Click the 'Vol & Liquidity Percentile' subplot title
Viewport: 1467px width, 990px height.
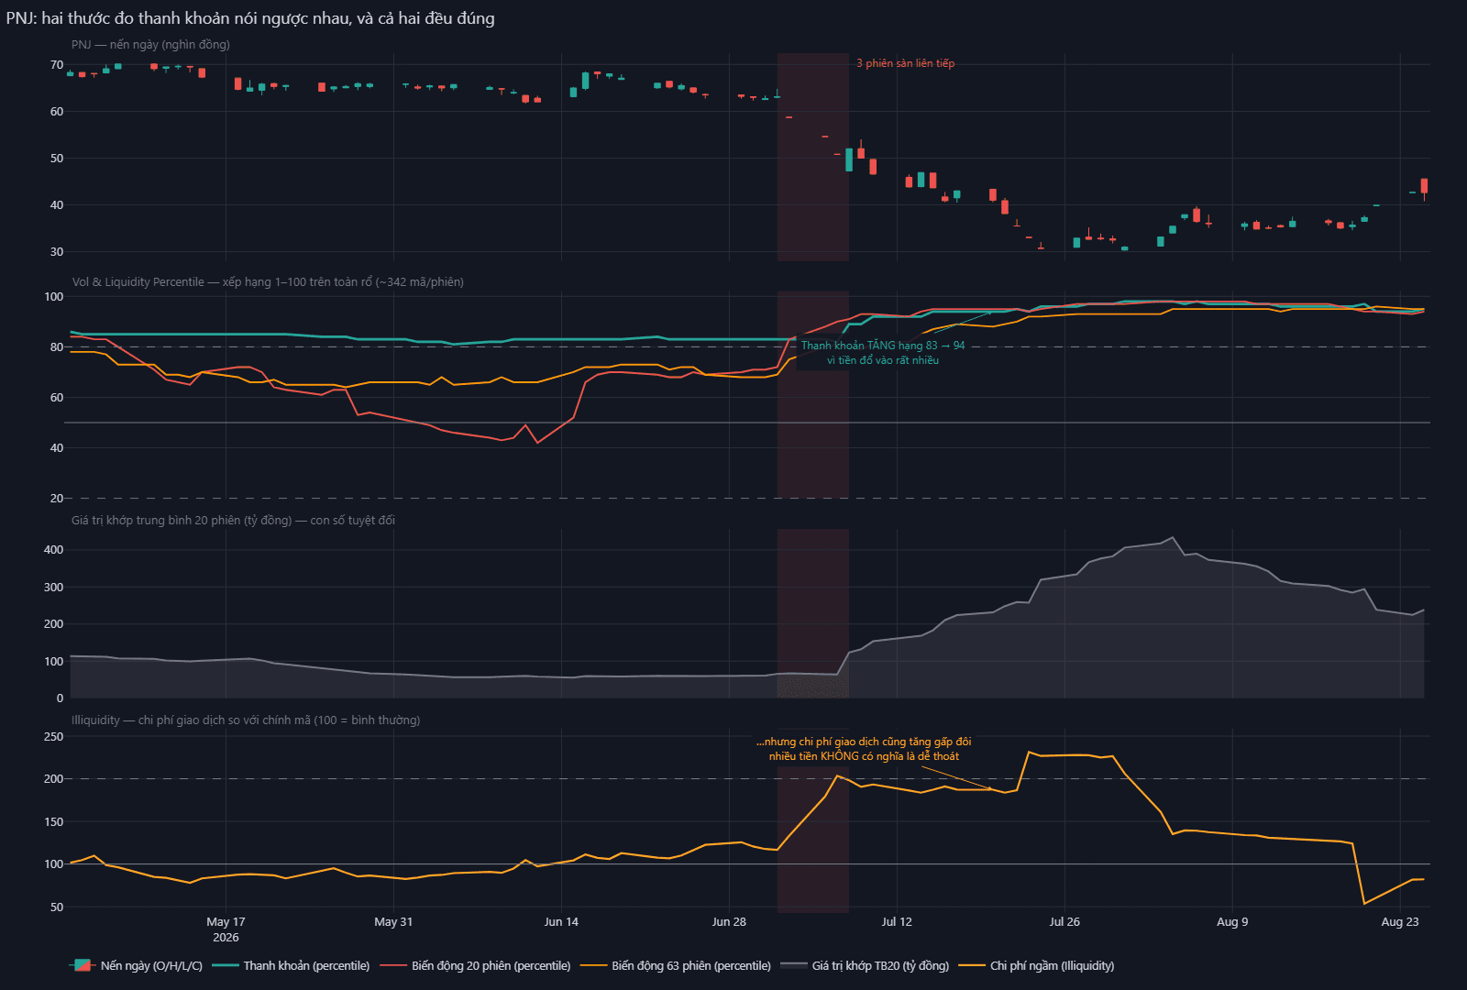tap(268, 281)
